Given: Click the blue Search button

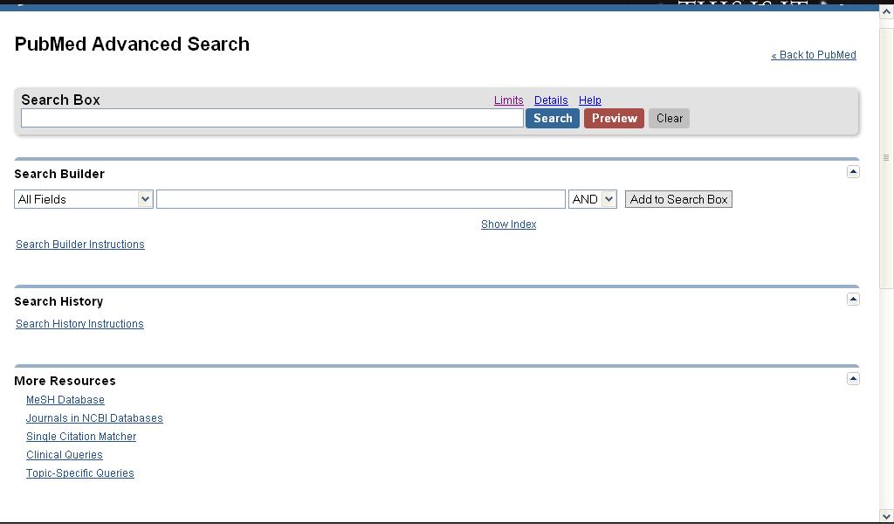Looking at the screenshot, I should coord(553,118).
